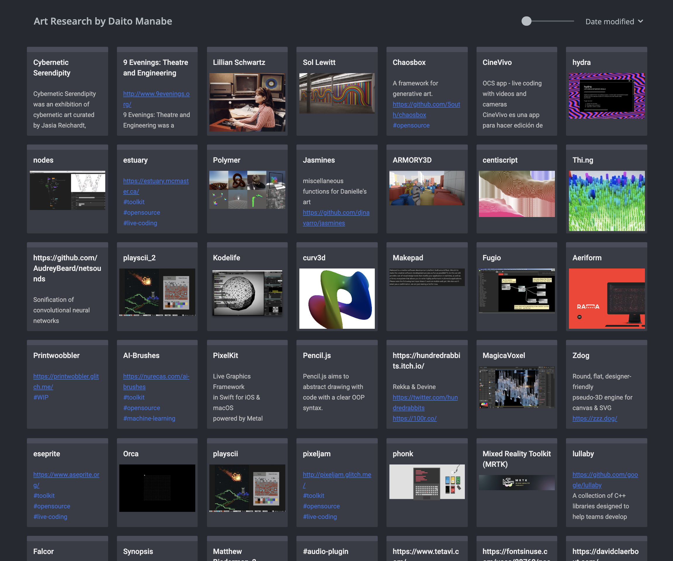Click #live-coding tag in estuary card
The height and width of the screenshot is (561, 673).
pos(140,223)
